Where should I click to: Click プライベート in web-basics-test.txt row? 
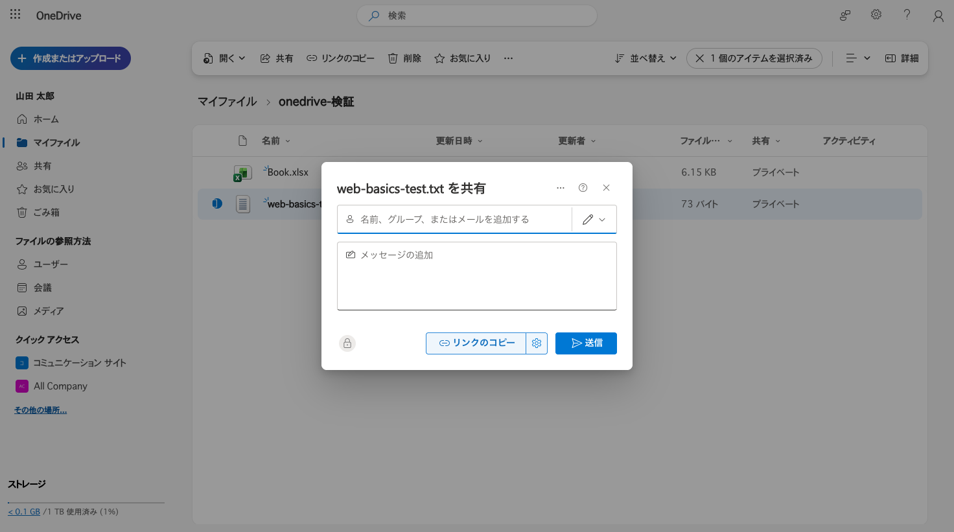[x=775, y=204]
